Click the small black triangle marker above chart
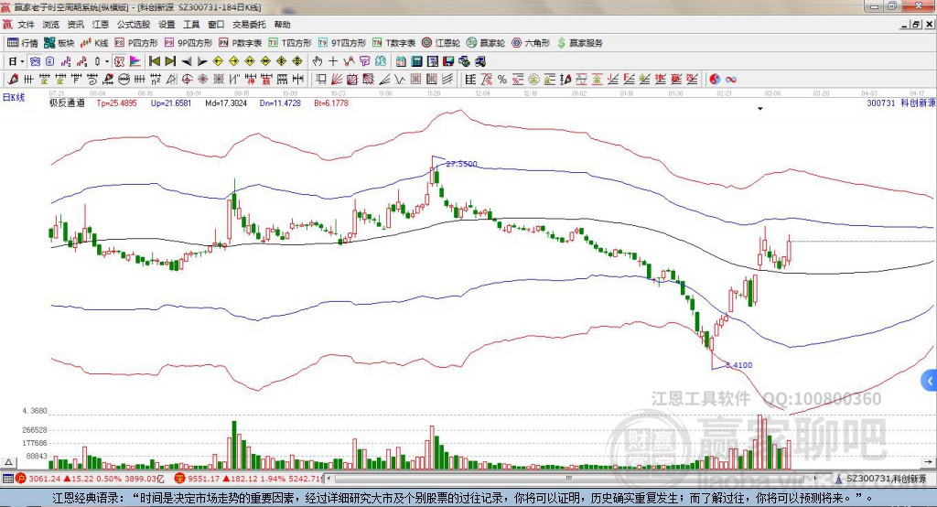This screenshot has width=937, height=507. tap(760, 109)
